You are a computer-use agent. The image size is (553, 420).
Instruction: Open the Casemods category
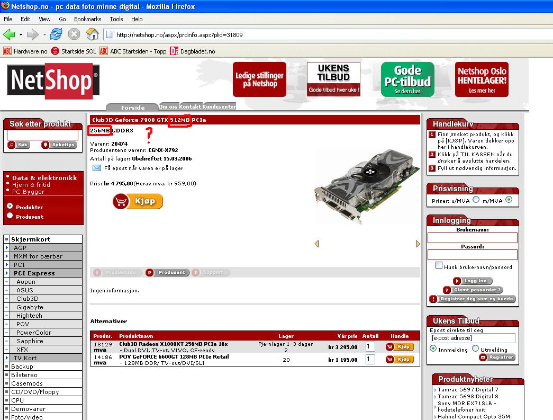[x=27, y=383]
